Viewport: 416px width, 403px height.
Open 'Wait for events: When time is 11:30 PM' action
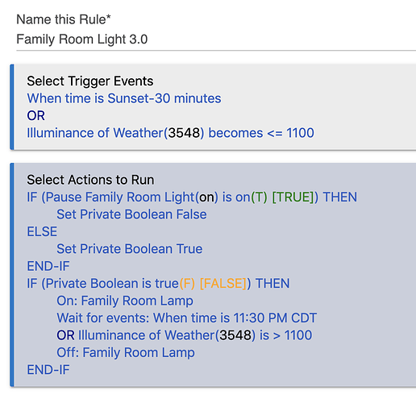point(187,318)
